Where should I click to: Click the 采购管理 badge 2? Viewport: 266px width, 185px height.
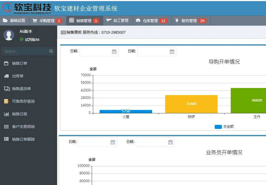(x=59, y=21)
